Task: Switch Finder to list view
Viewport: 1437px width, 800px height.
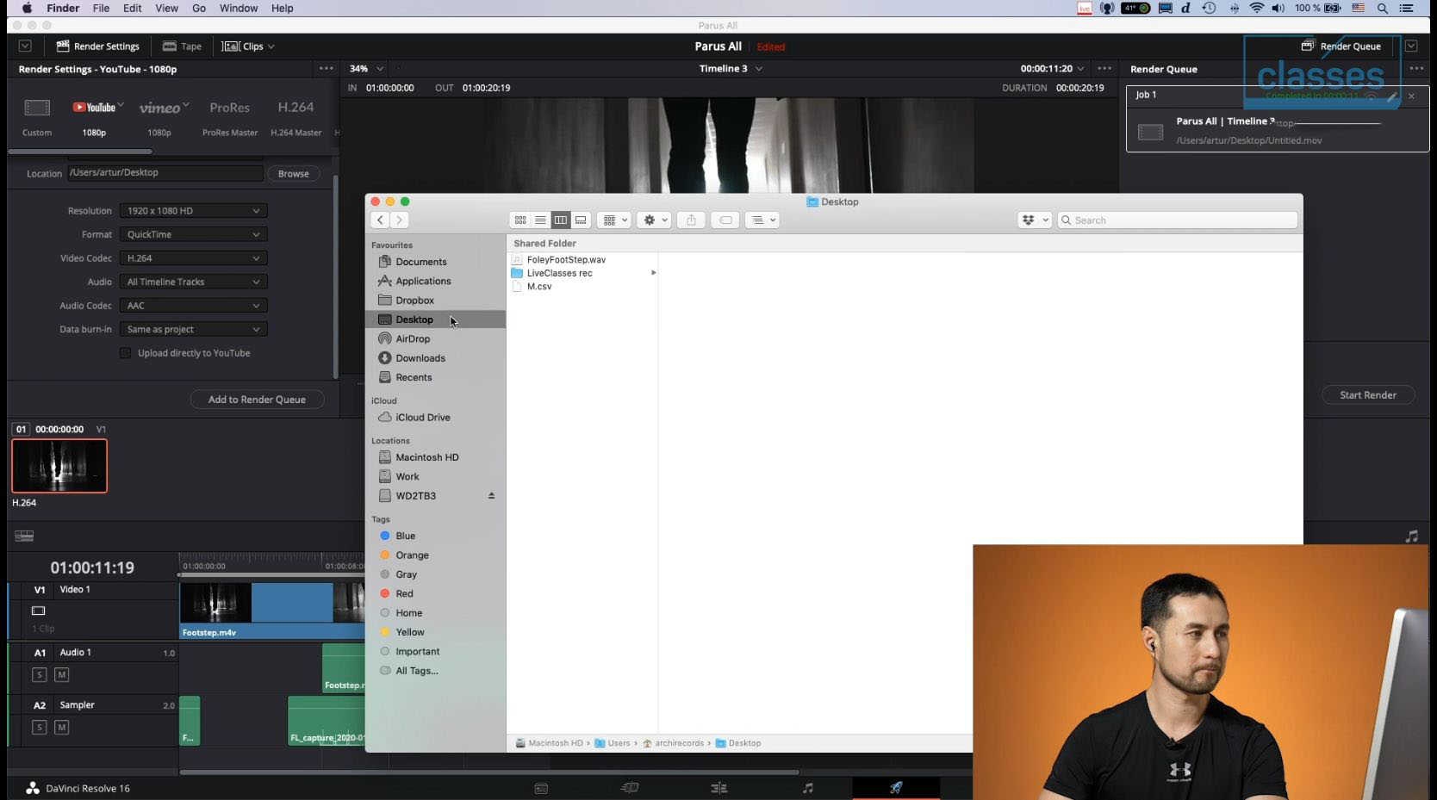Action: coord(540,220)
